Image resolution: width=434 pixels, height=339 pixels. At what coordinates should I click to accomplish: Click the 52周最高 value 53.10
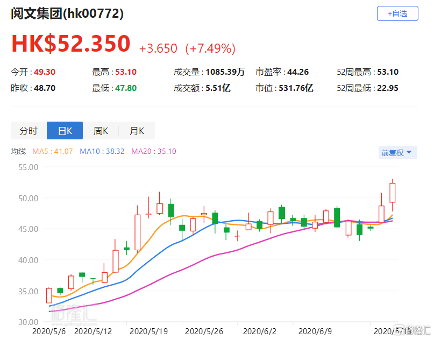[x=389, y=72]
